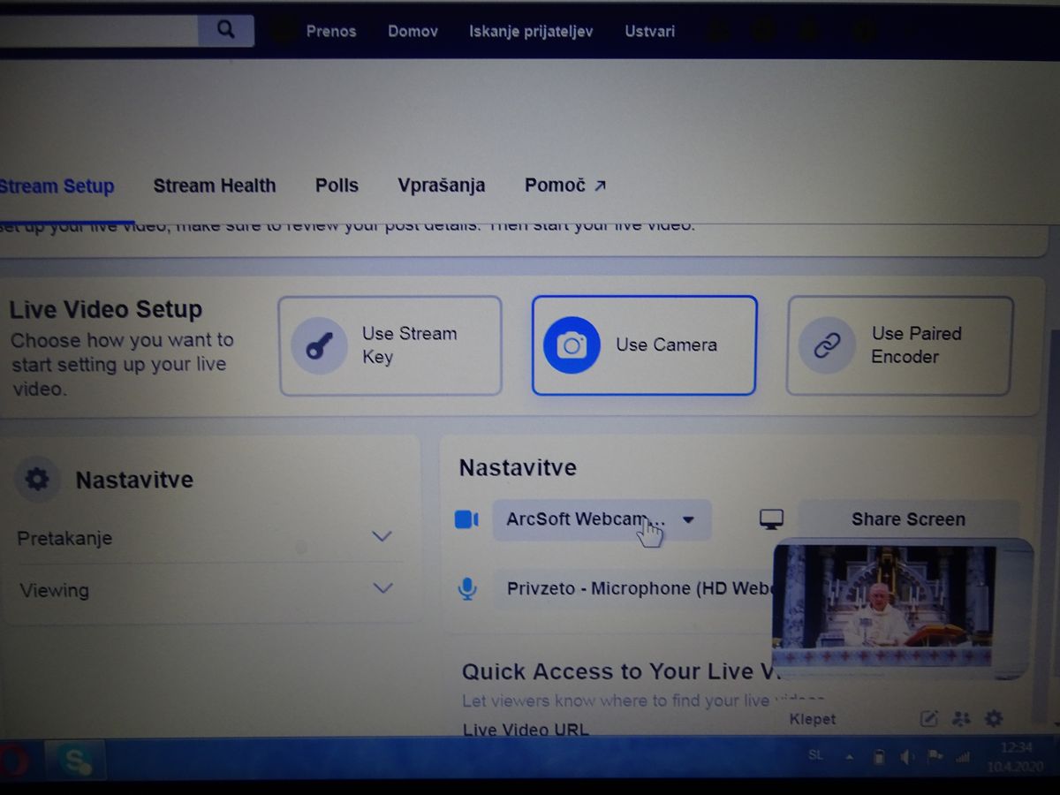Switch to the Stream Health tab
The image size is (1060, 795).
point(215,185)
